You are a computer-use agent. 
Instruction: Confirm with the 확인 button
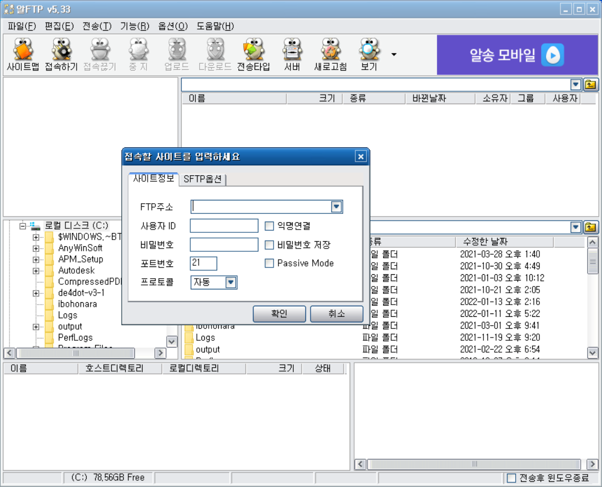click(279, 314)
